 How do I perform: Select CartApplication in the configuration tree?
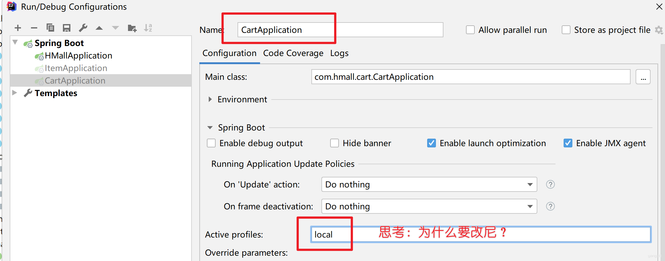(75, 81)
